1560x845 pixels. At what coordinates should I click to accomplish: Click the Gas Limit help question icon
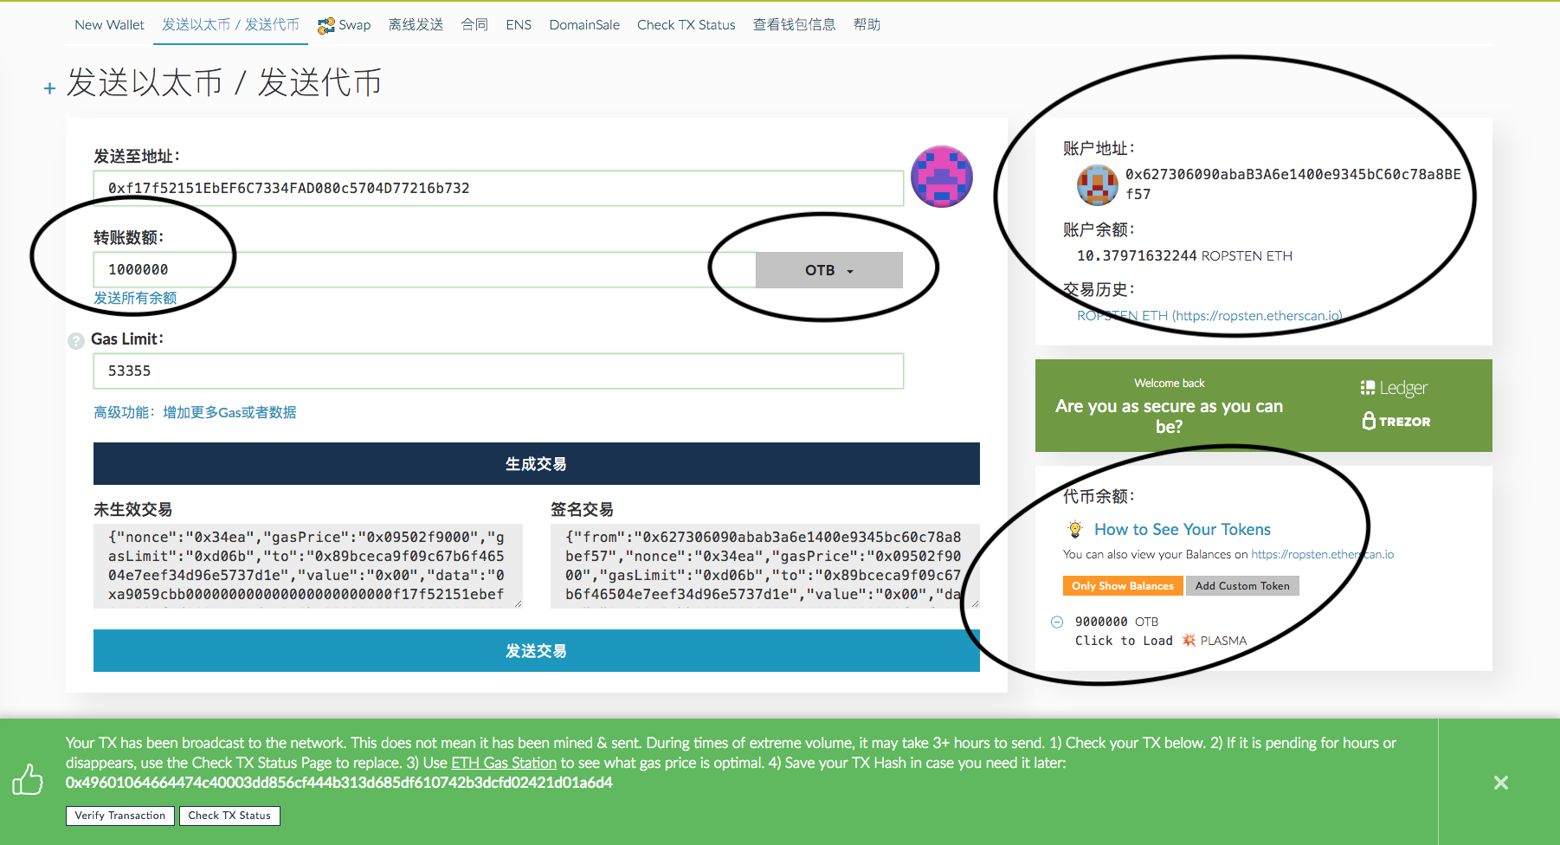click(x=76, y=341)
